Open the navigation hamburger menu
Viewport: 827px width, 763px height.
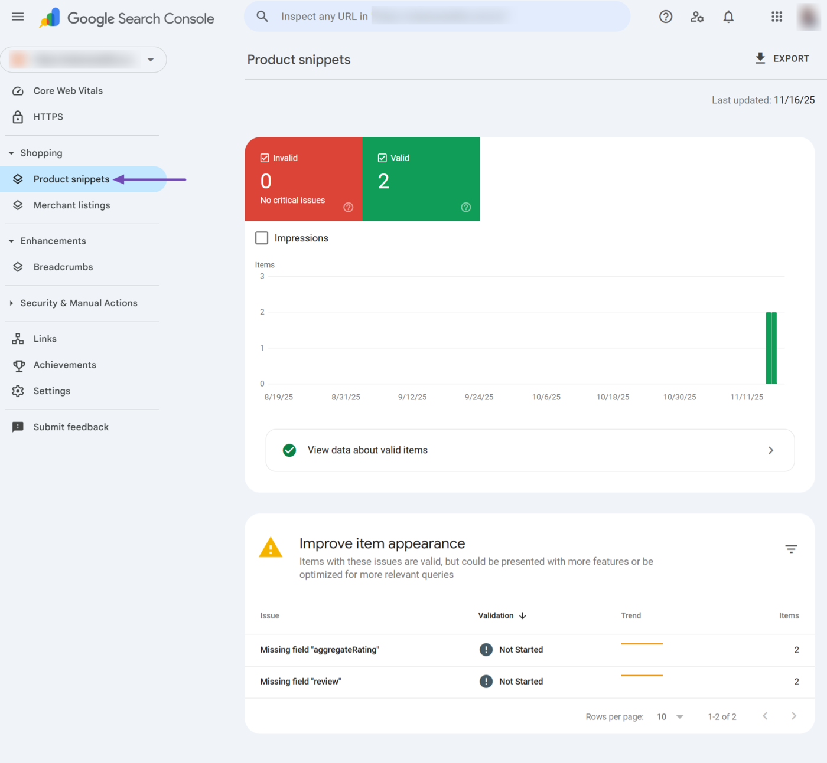coord(17,17)
